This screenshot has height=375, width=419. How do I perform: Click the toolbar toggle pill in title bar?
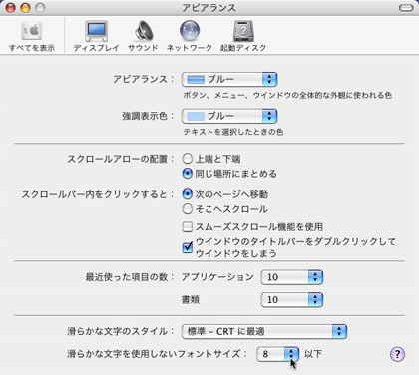406,8
